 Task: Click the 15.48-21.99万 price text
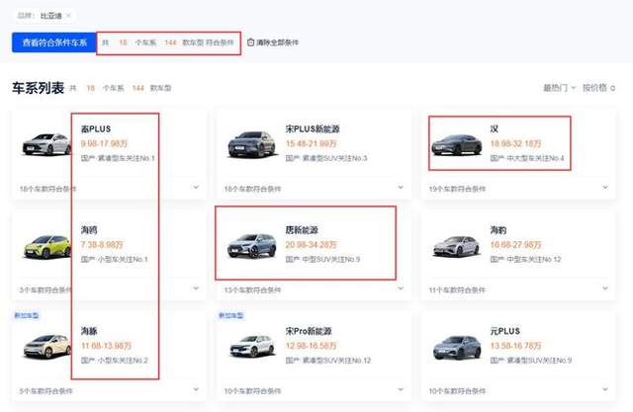(x=311, y=143)
